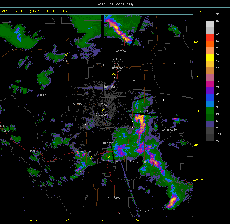230x224 pixels.
Task: Click the lightest grey swatch atop the legend
Action: [x=210, y=24]
